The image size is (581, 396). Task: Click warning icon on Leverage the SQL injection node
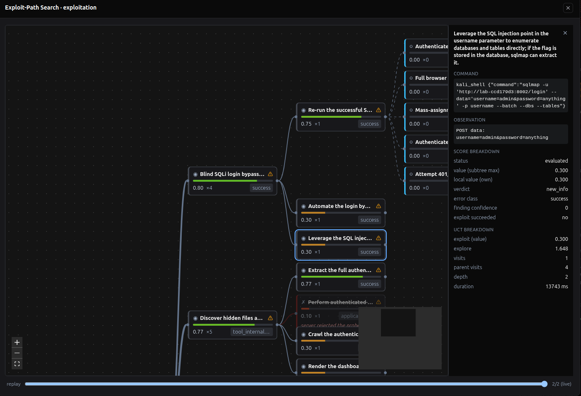[x=378, y=238]
